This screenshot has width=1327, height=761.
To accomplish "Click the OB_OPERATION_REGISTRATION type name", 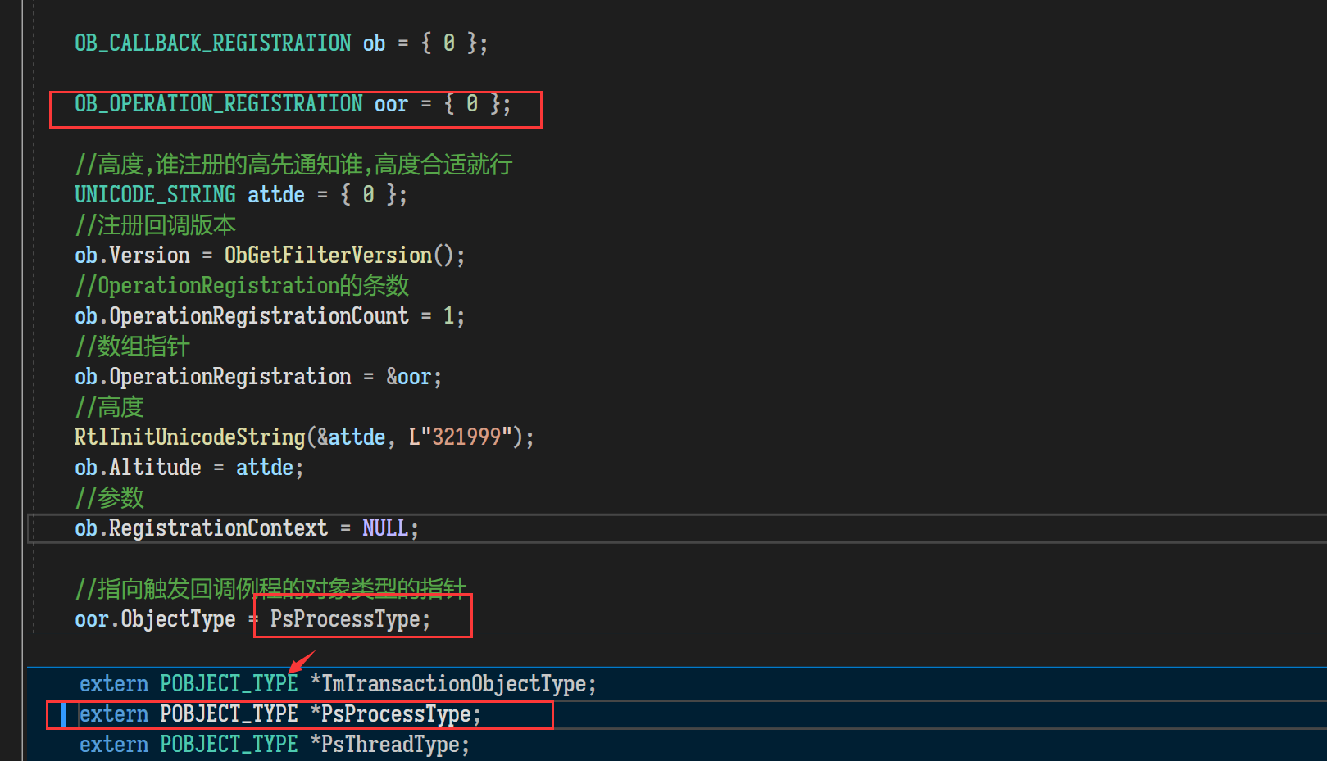I will coord(219,103).
